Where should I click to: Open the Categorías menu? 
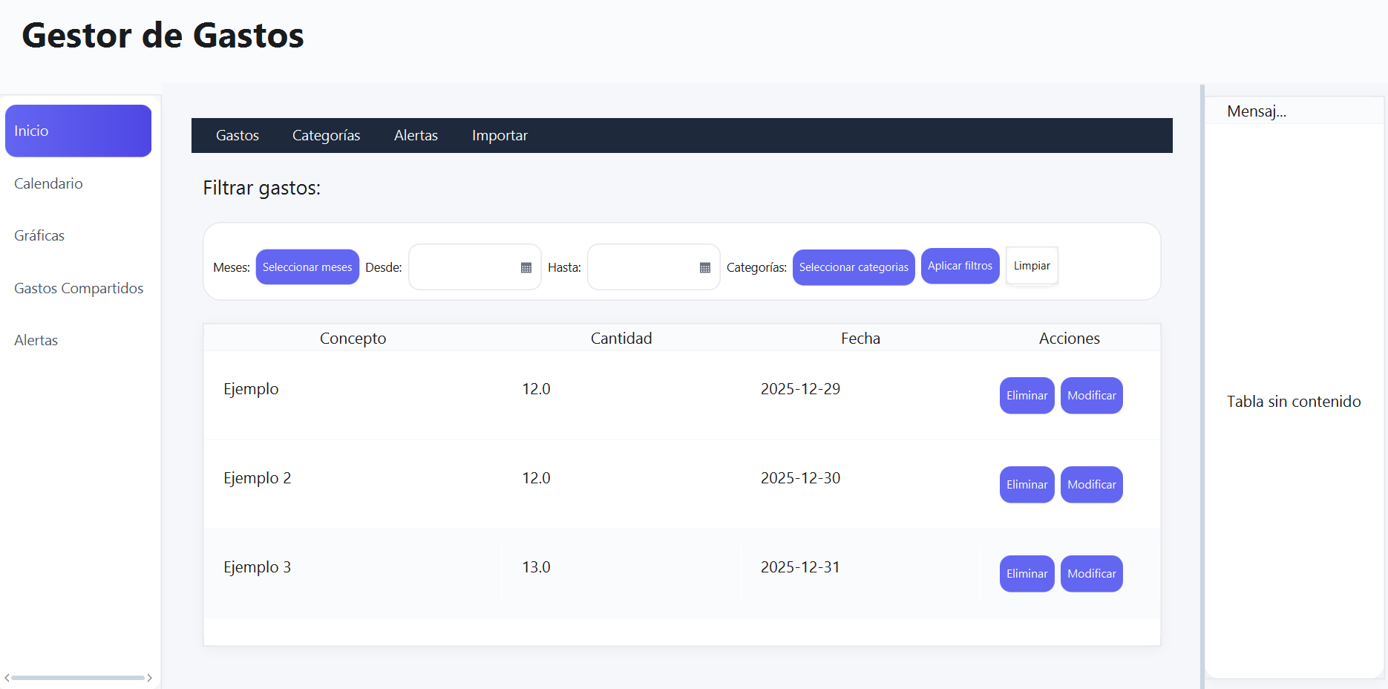(x=326, y=136)
